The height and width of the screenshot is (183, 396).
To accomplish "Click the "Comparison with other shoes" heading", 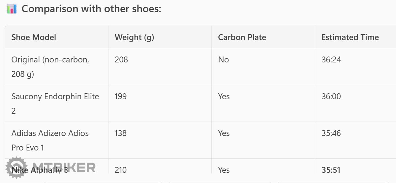I will coord(91,9).
